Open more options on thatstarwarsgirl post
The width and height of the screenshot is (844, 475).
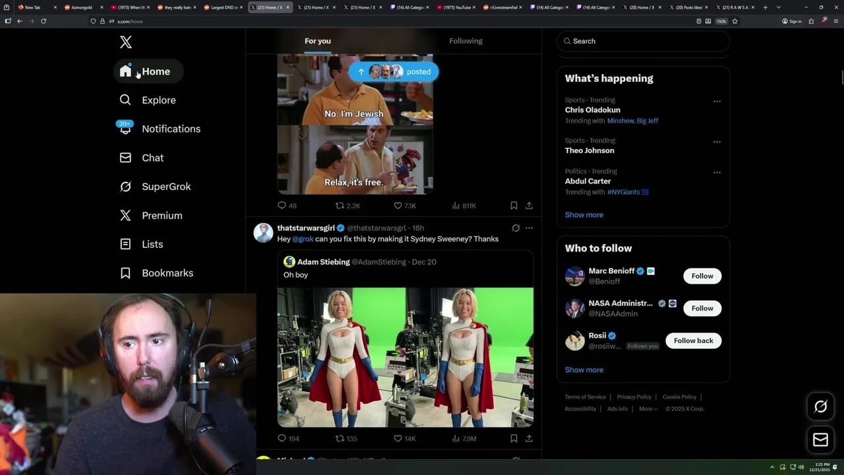[x=529, y=228]
